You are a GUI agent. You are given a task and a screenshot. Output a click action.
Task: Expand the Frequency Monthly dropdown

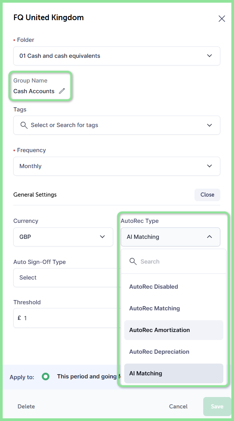point(117,166)
